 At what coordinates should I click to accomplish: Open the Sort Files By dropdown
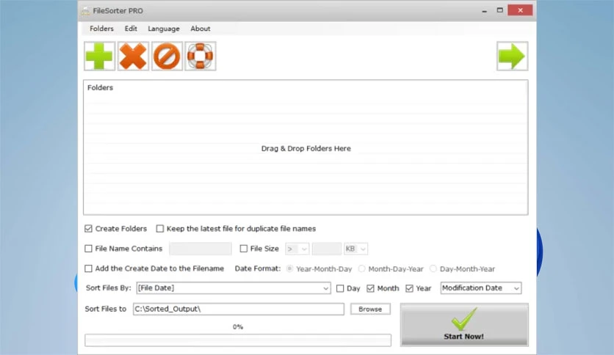[234, 288]
